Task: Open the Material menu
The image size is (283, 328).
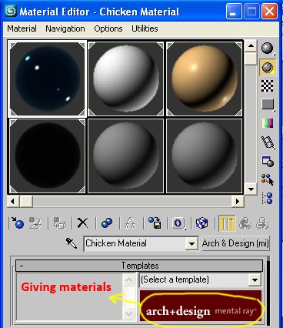Action: [22, 28]
